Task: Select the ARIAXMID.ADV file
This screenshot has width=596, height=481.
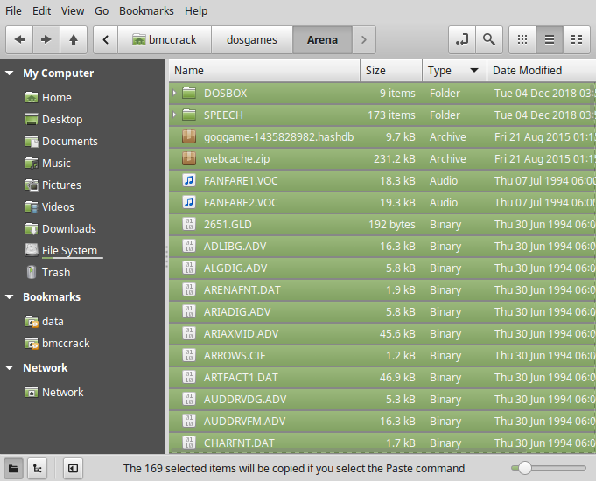Action: tap(382, 333)
